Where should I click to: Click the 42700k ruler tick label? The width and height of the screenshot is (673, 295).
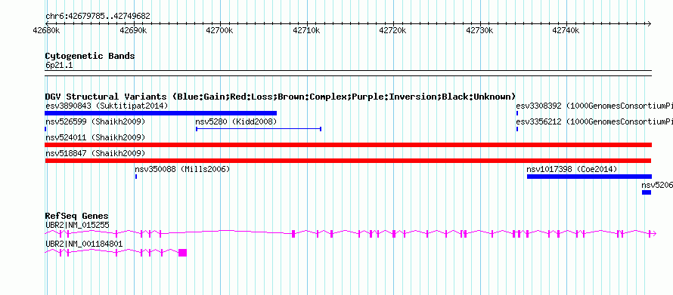[x=219, y=31]
